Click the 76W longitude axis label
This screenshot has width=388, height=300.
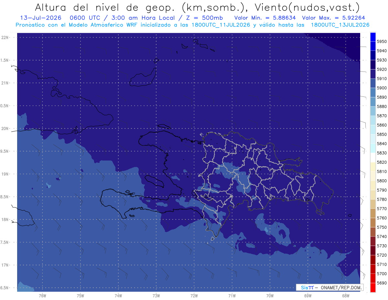[42, 295]
